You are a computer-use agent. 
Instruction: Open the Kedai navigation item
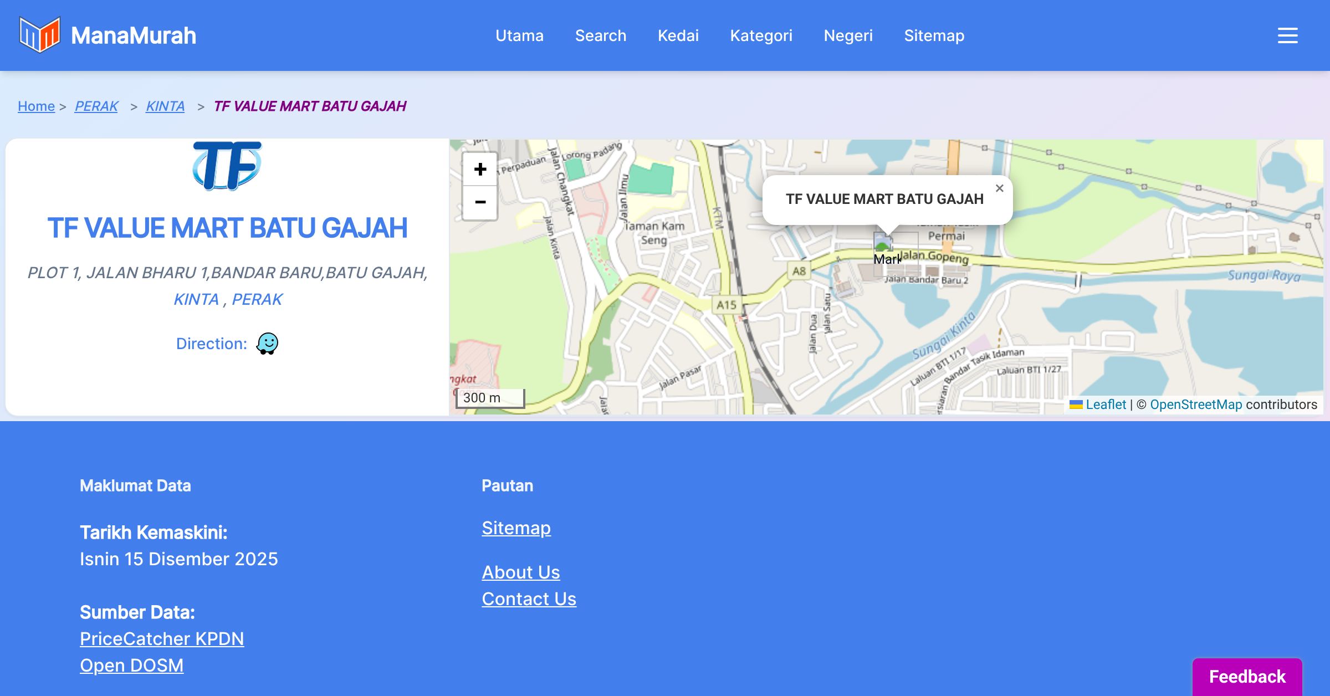pyautogui.click(x=678, y=35)
